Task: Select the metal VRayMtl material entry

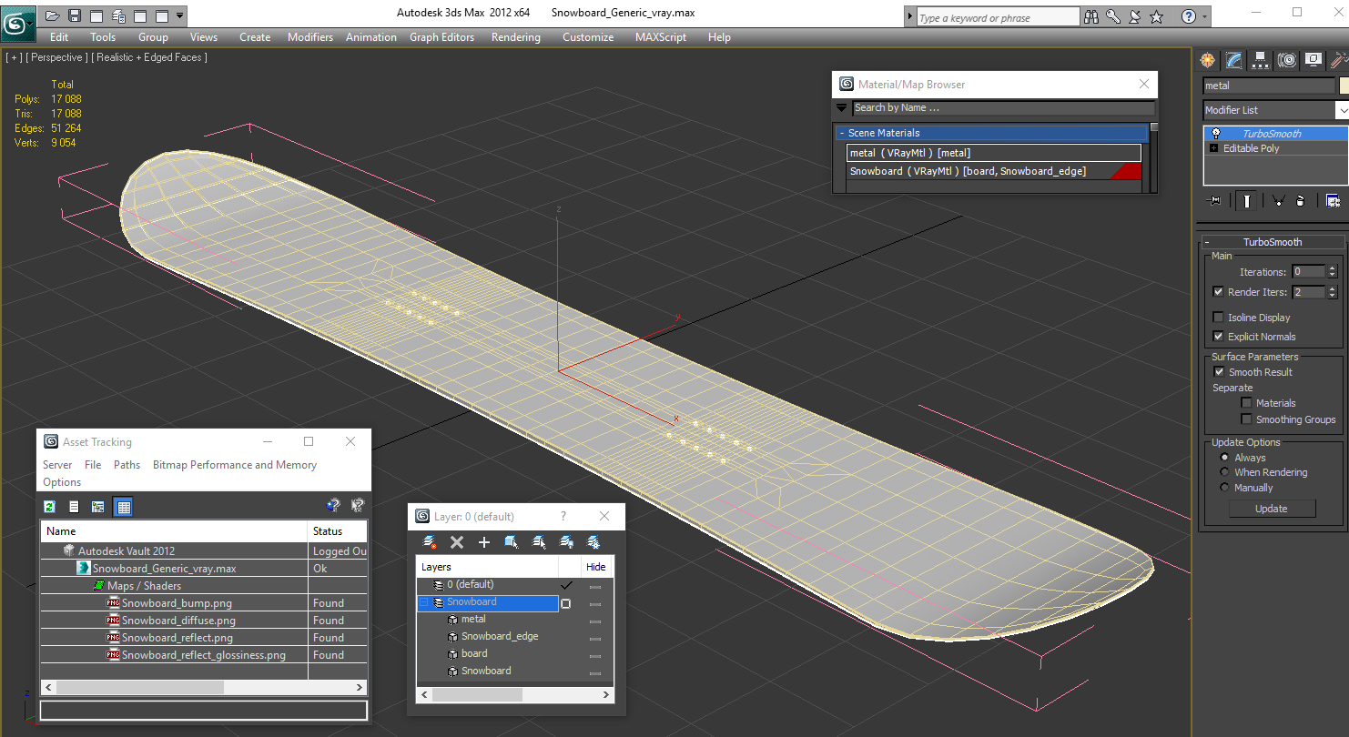Action: (993, 153)
